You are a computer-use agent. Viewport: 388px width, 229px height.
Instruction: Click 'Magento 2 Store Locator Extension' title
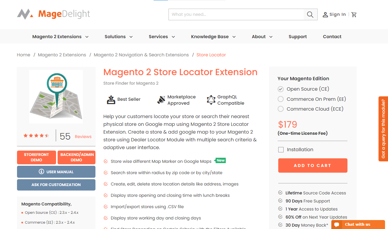click(180, 72)
